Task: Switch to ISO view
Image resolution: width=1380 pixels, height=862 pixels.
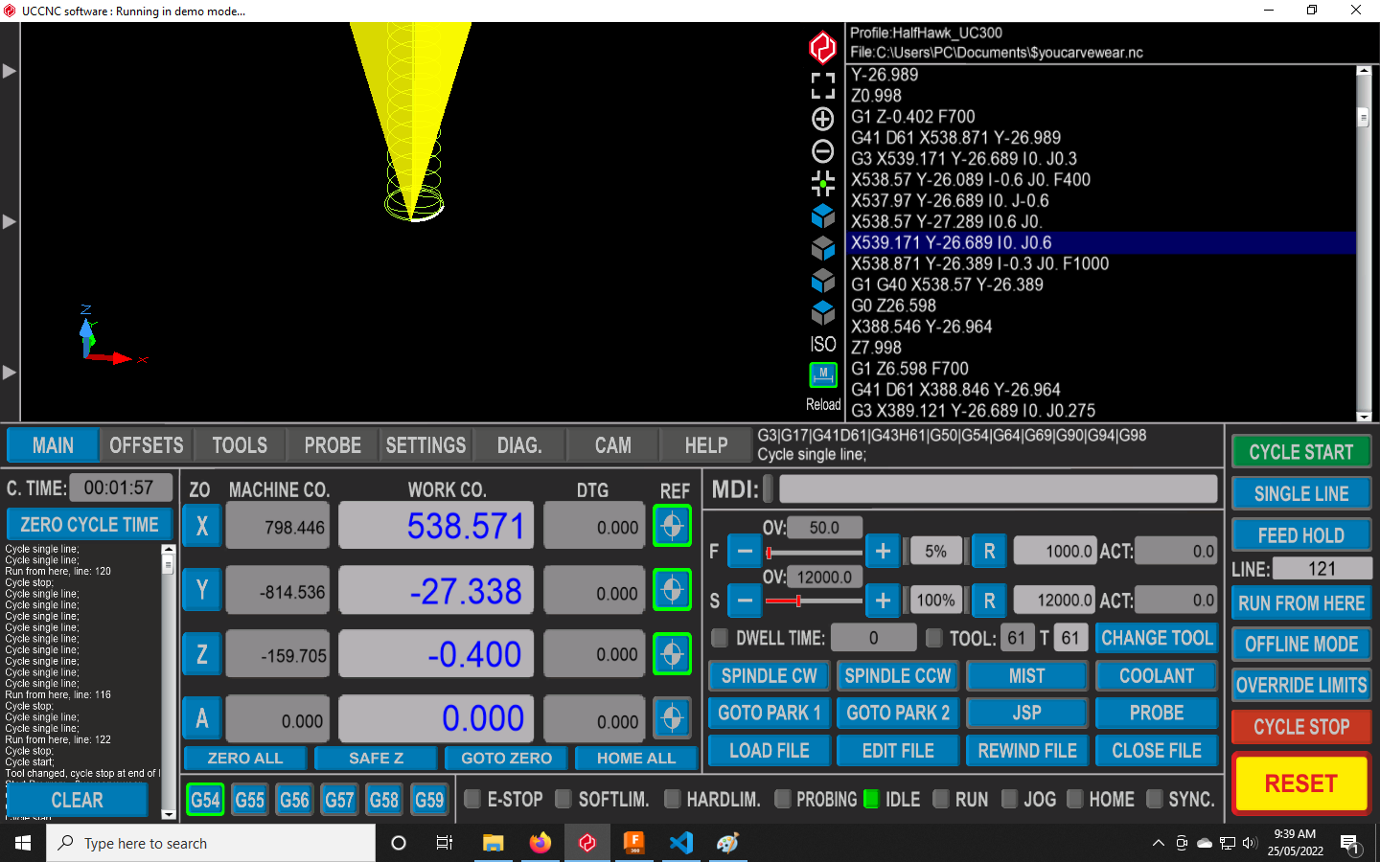Action: point(822,344)
